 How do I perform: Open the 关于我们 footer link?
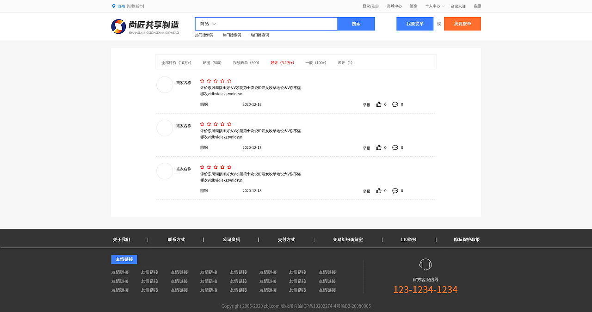122,239
